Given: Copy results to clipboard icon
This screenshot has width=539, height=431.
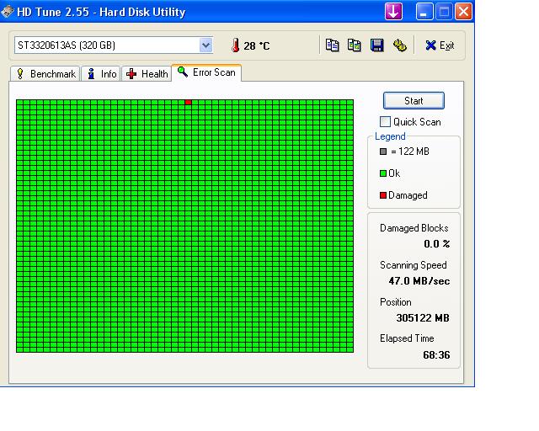Looking at the screenshot, I should coord(332,45).
